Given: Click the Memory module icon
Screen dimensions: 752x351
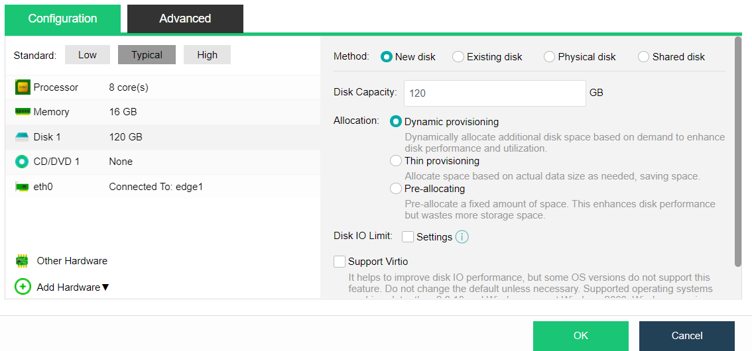Looking at the screenshot, I should pyautogui.click(x=23, y=112).
